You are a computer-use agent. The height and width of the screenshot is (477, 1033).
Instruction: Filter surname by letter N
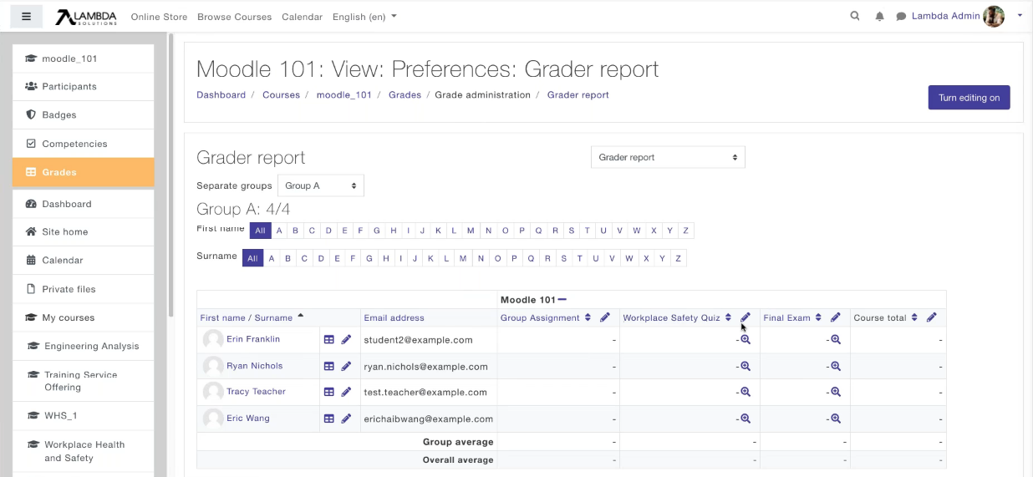(x=481, y=259)
